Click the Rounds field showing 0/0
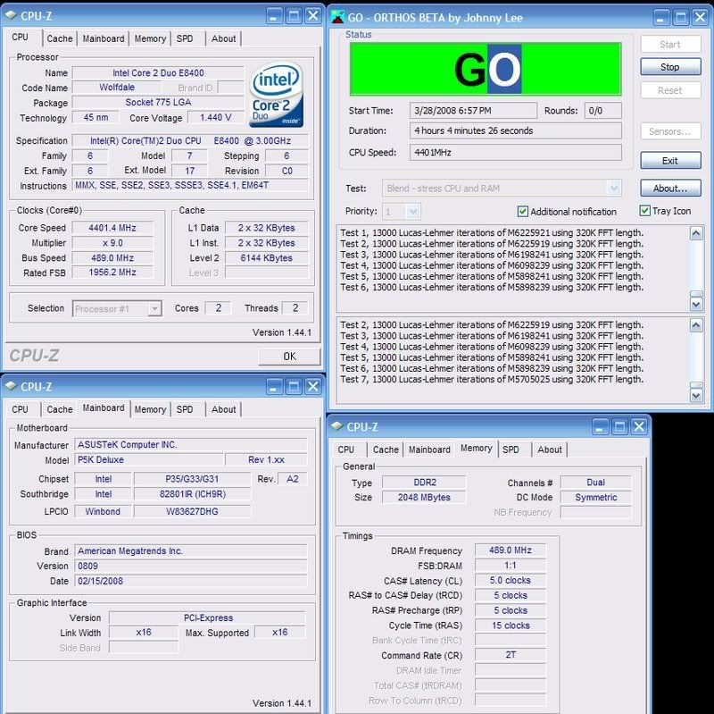 (603, 110)
